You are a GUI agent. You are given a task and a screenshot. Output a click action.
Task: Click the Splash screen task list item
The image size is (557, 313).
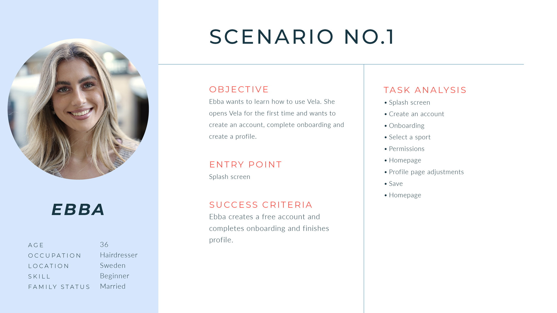tap(407, 102)
